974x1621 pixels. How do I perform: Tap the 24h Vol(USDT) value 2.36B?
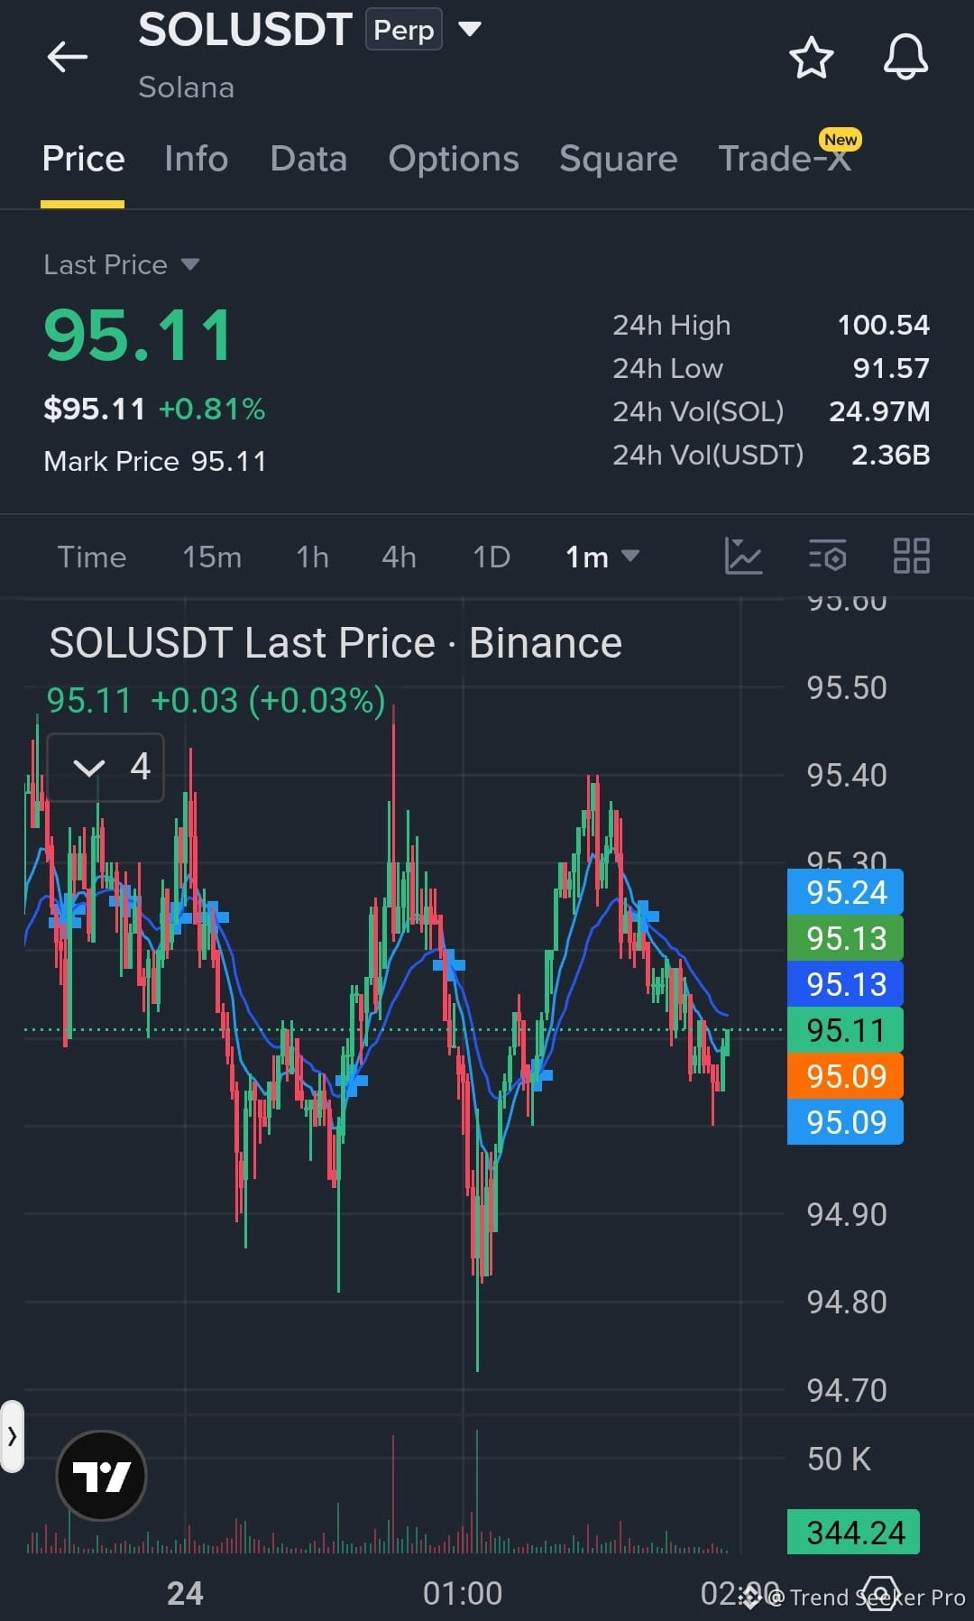click(890, 455)
